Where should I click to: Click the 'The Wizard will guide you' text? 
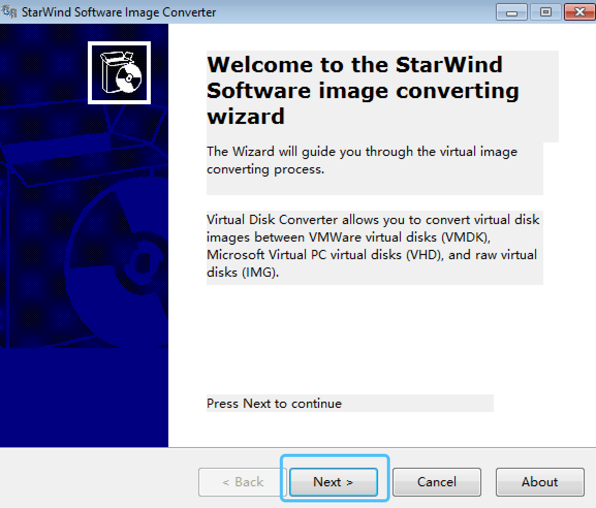pos(362,160)
